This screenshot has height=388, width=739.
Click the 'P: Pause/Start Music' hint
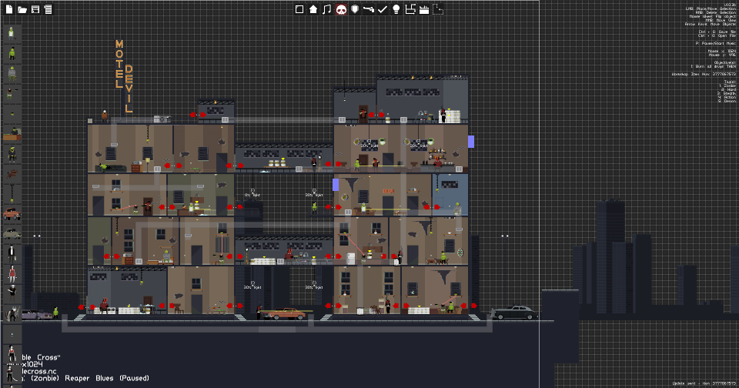[x=715, y=43]
